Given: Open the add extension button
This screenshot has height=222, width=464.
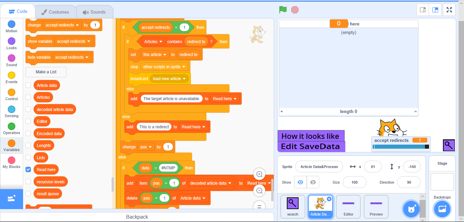Looking at the screenshot, I should 12,199.
